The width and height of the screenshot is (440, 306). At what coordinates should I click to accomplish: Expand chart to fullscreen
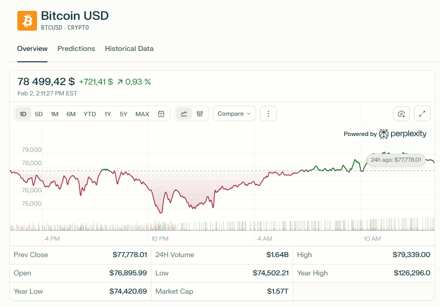[x=422, y=114]
